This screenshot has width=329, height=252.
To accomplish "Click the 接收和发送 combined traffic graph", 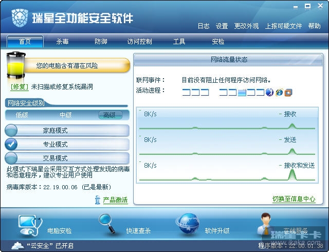I will [227, 172].
